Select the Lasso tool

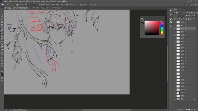(x=2, y=16)
